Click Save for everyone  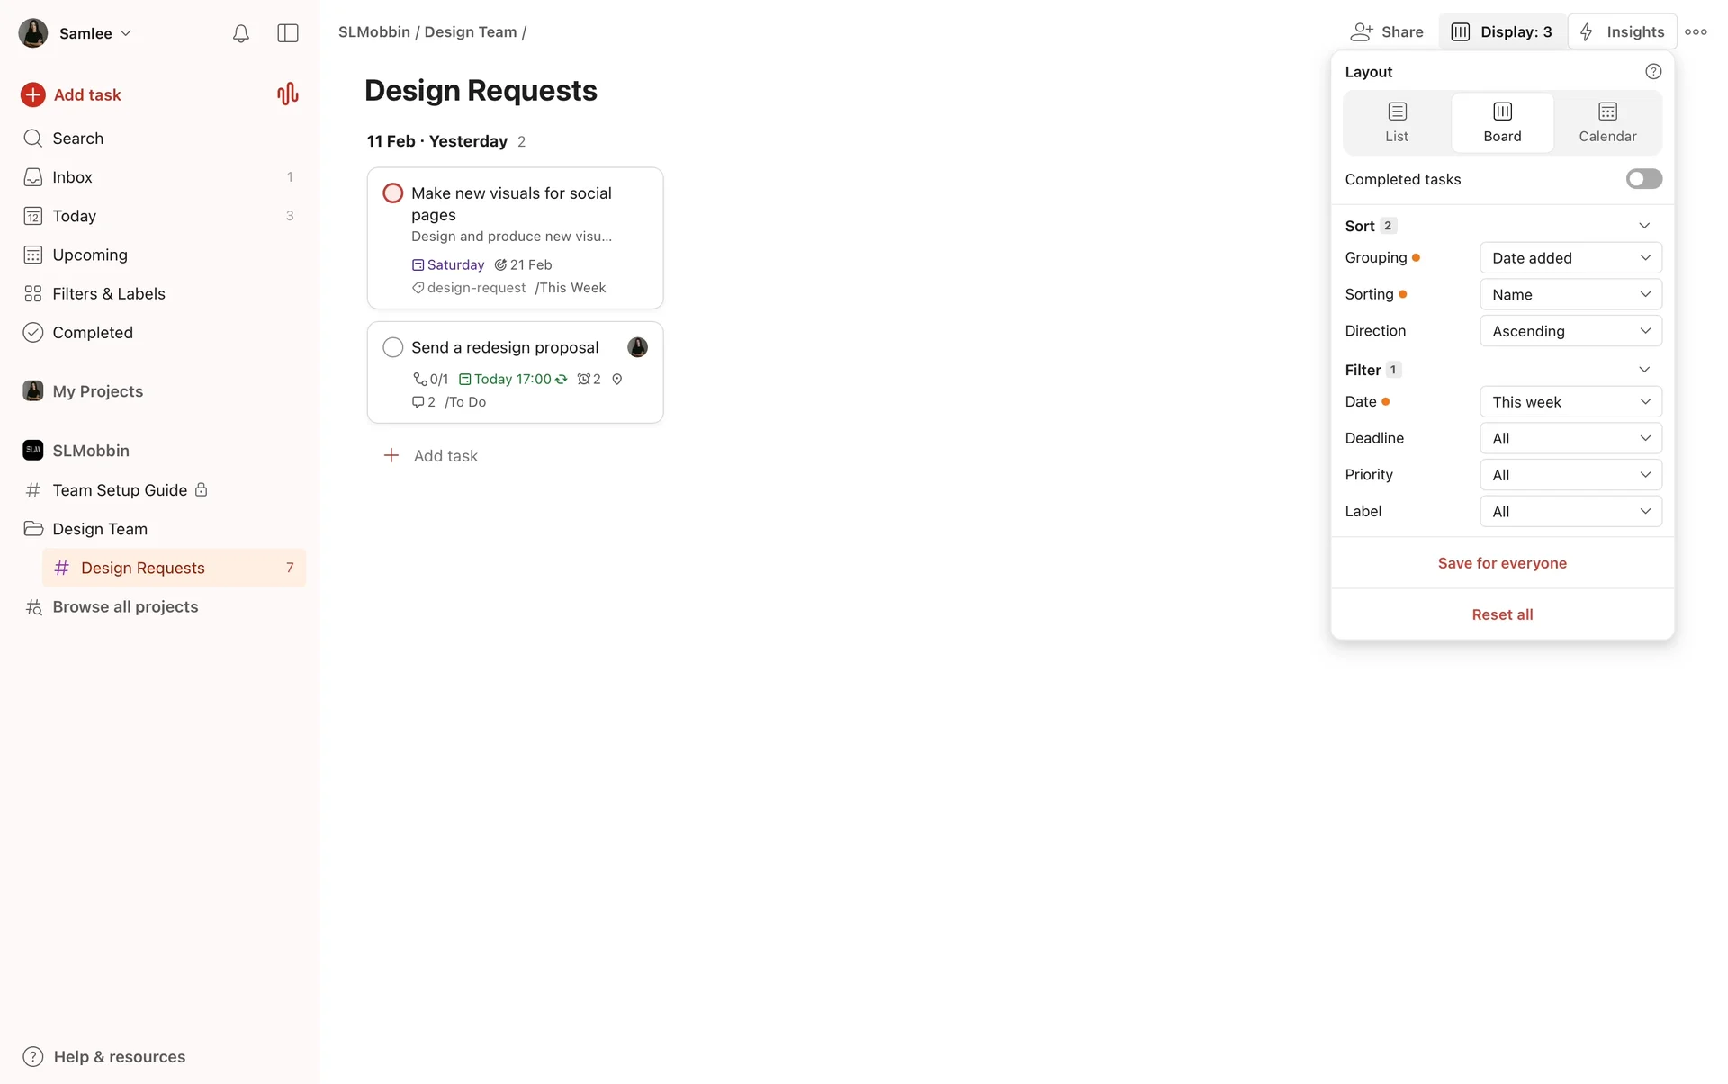point(1502,563)
